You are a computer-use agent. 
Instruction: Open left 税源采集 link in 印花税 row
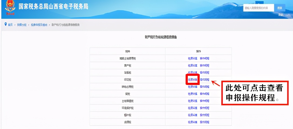click(x=193, y=80)
